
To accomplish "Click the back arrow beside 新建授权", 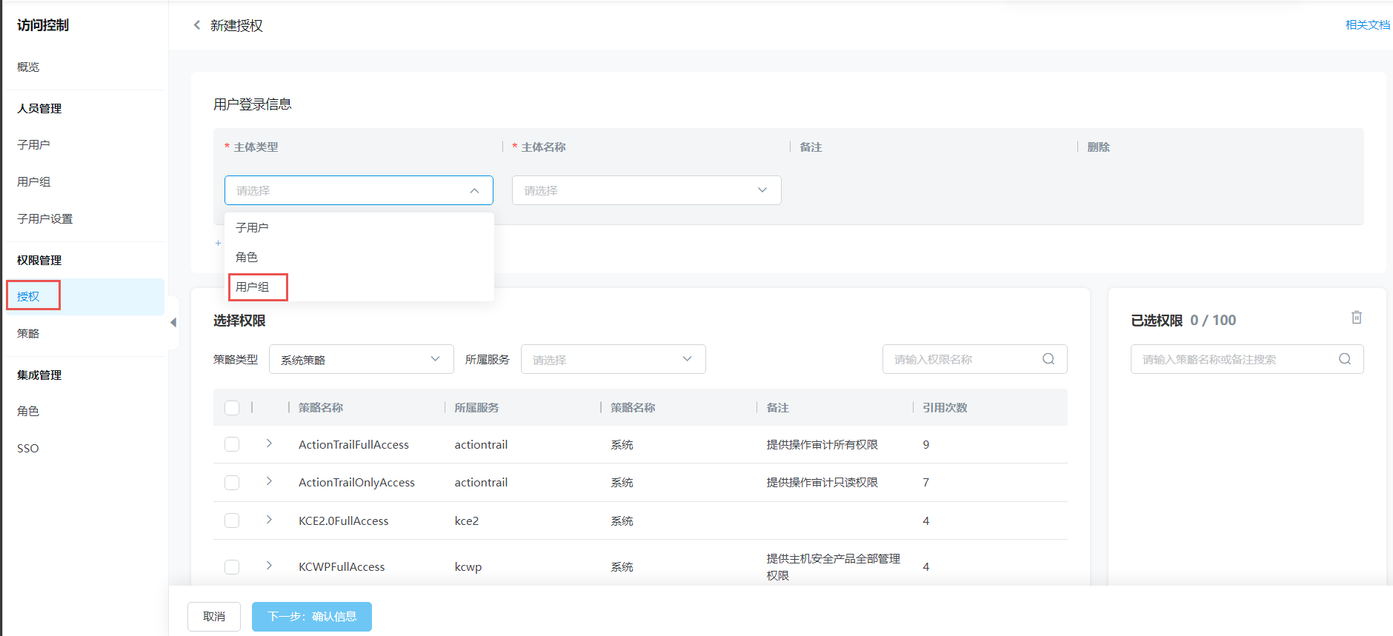I will pyautogui.click(x=196, y=25).
